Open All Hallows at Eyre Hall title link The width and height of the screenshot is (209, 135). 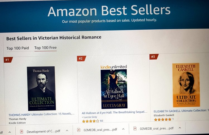114,112
